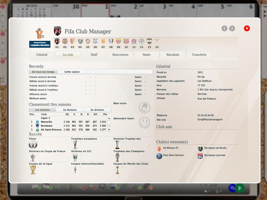Image resolution: width=267 pixels, height=200 pixels.
Task: Click the green play continue button
Action: (240, 188)
